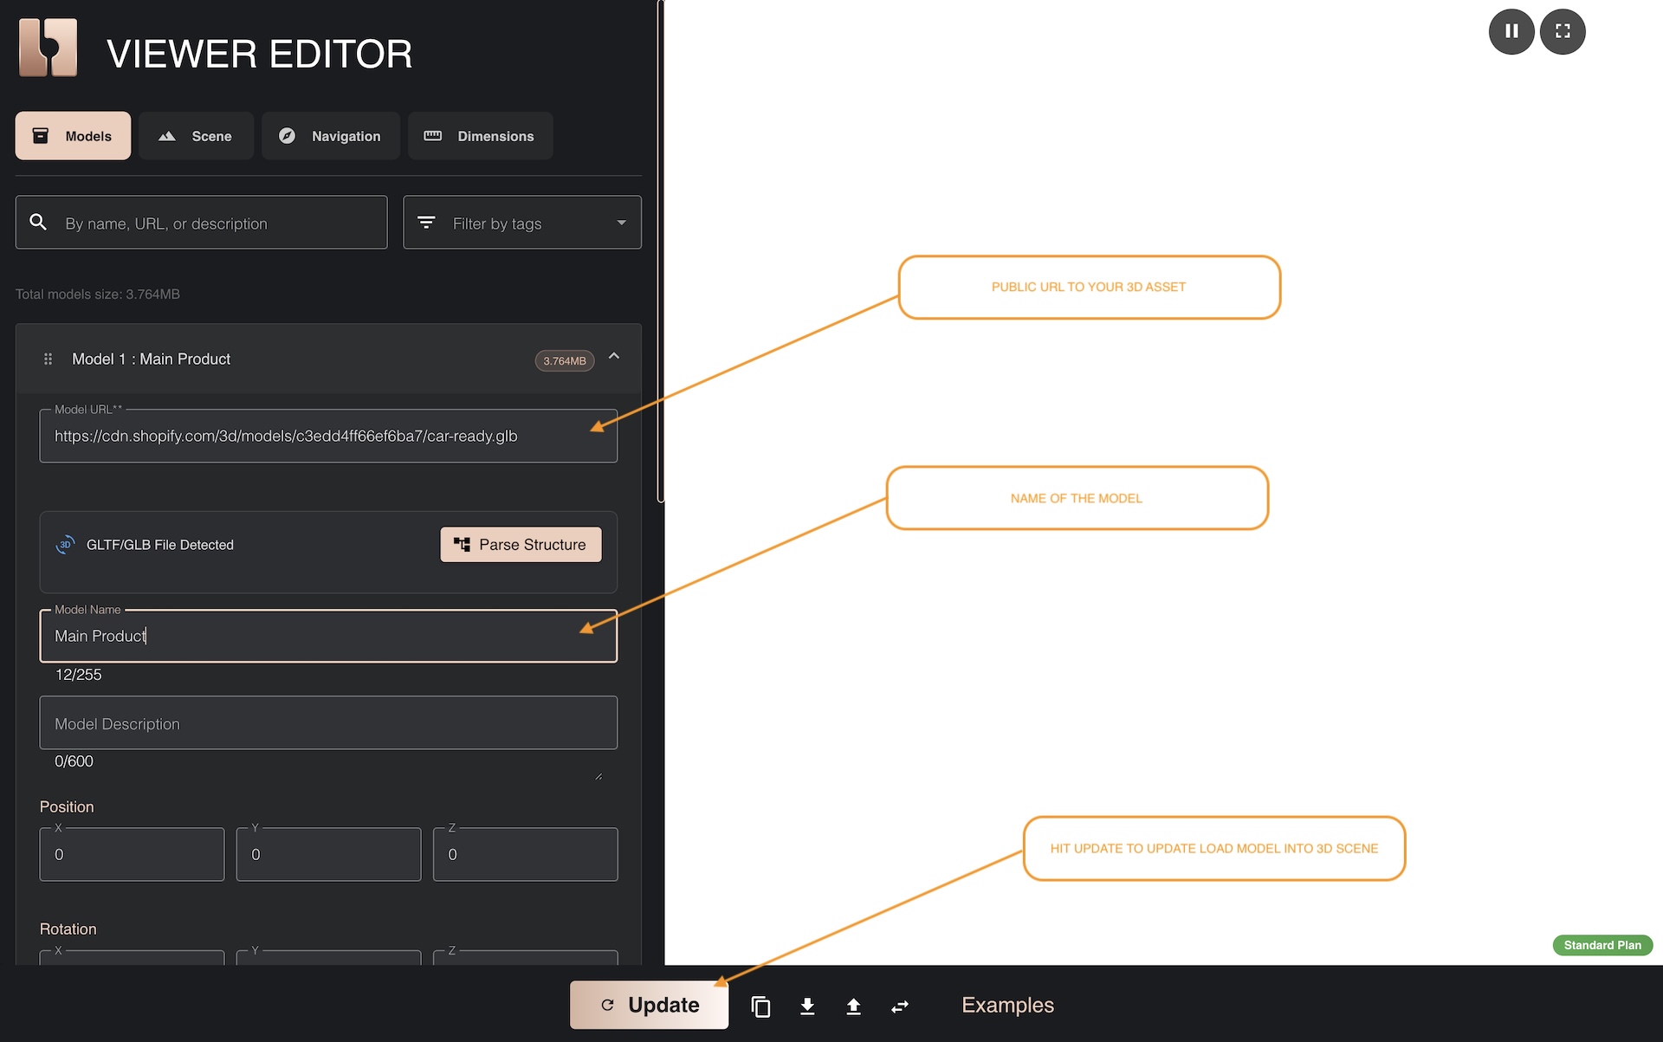Click the transfer arrows icon in bottom toolbar
Screen dimensions: 1663x1042
[900, 1006]
